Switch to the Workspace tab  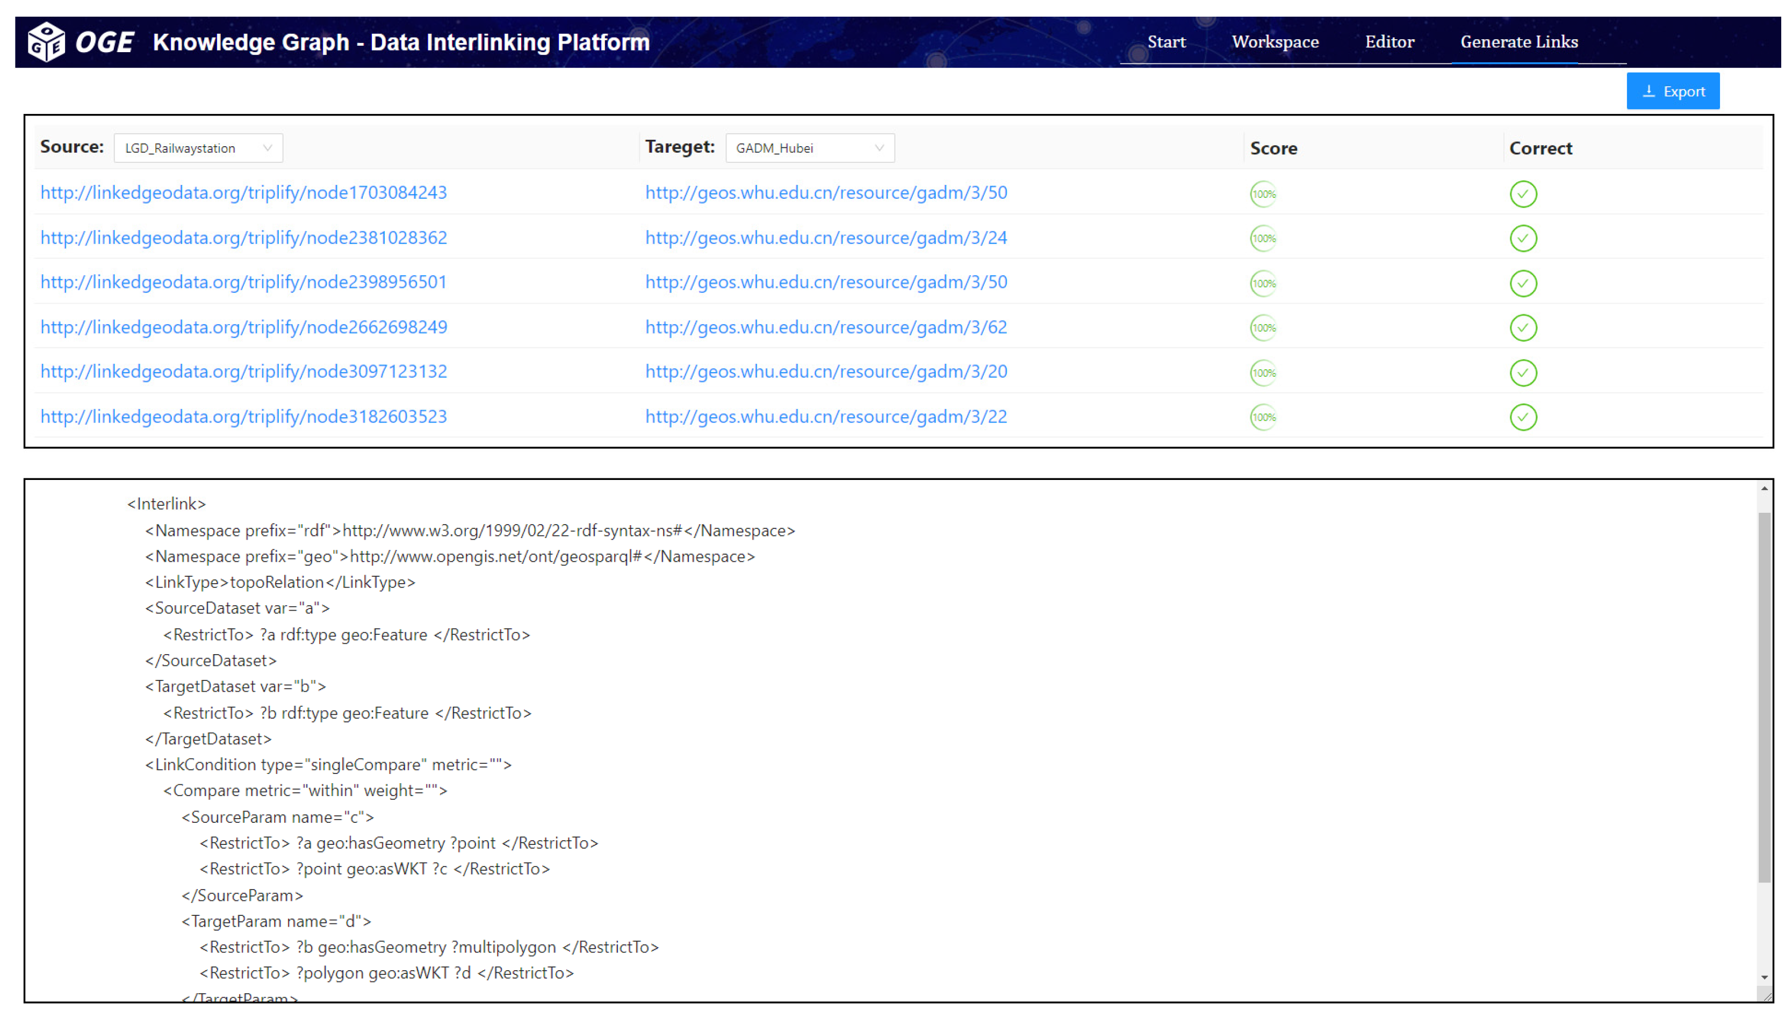pyautogui.click(x=1275, y=42)
